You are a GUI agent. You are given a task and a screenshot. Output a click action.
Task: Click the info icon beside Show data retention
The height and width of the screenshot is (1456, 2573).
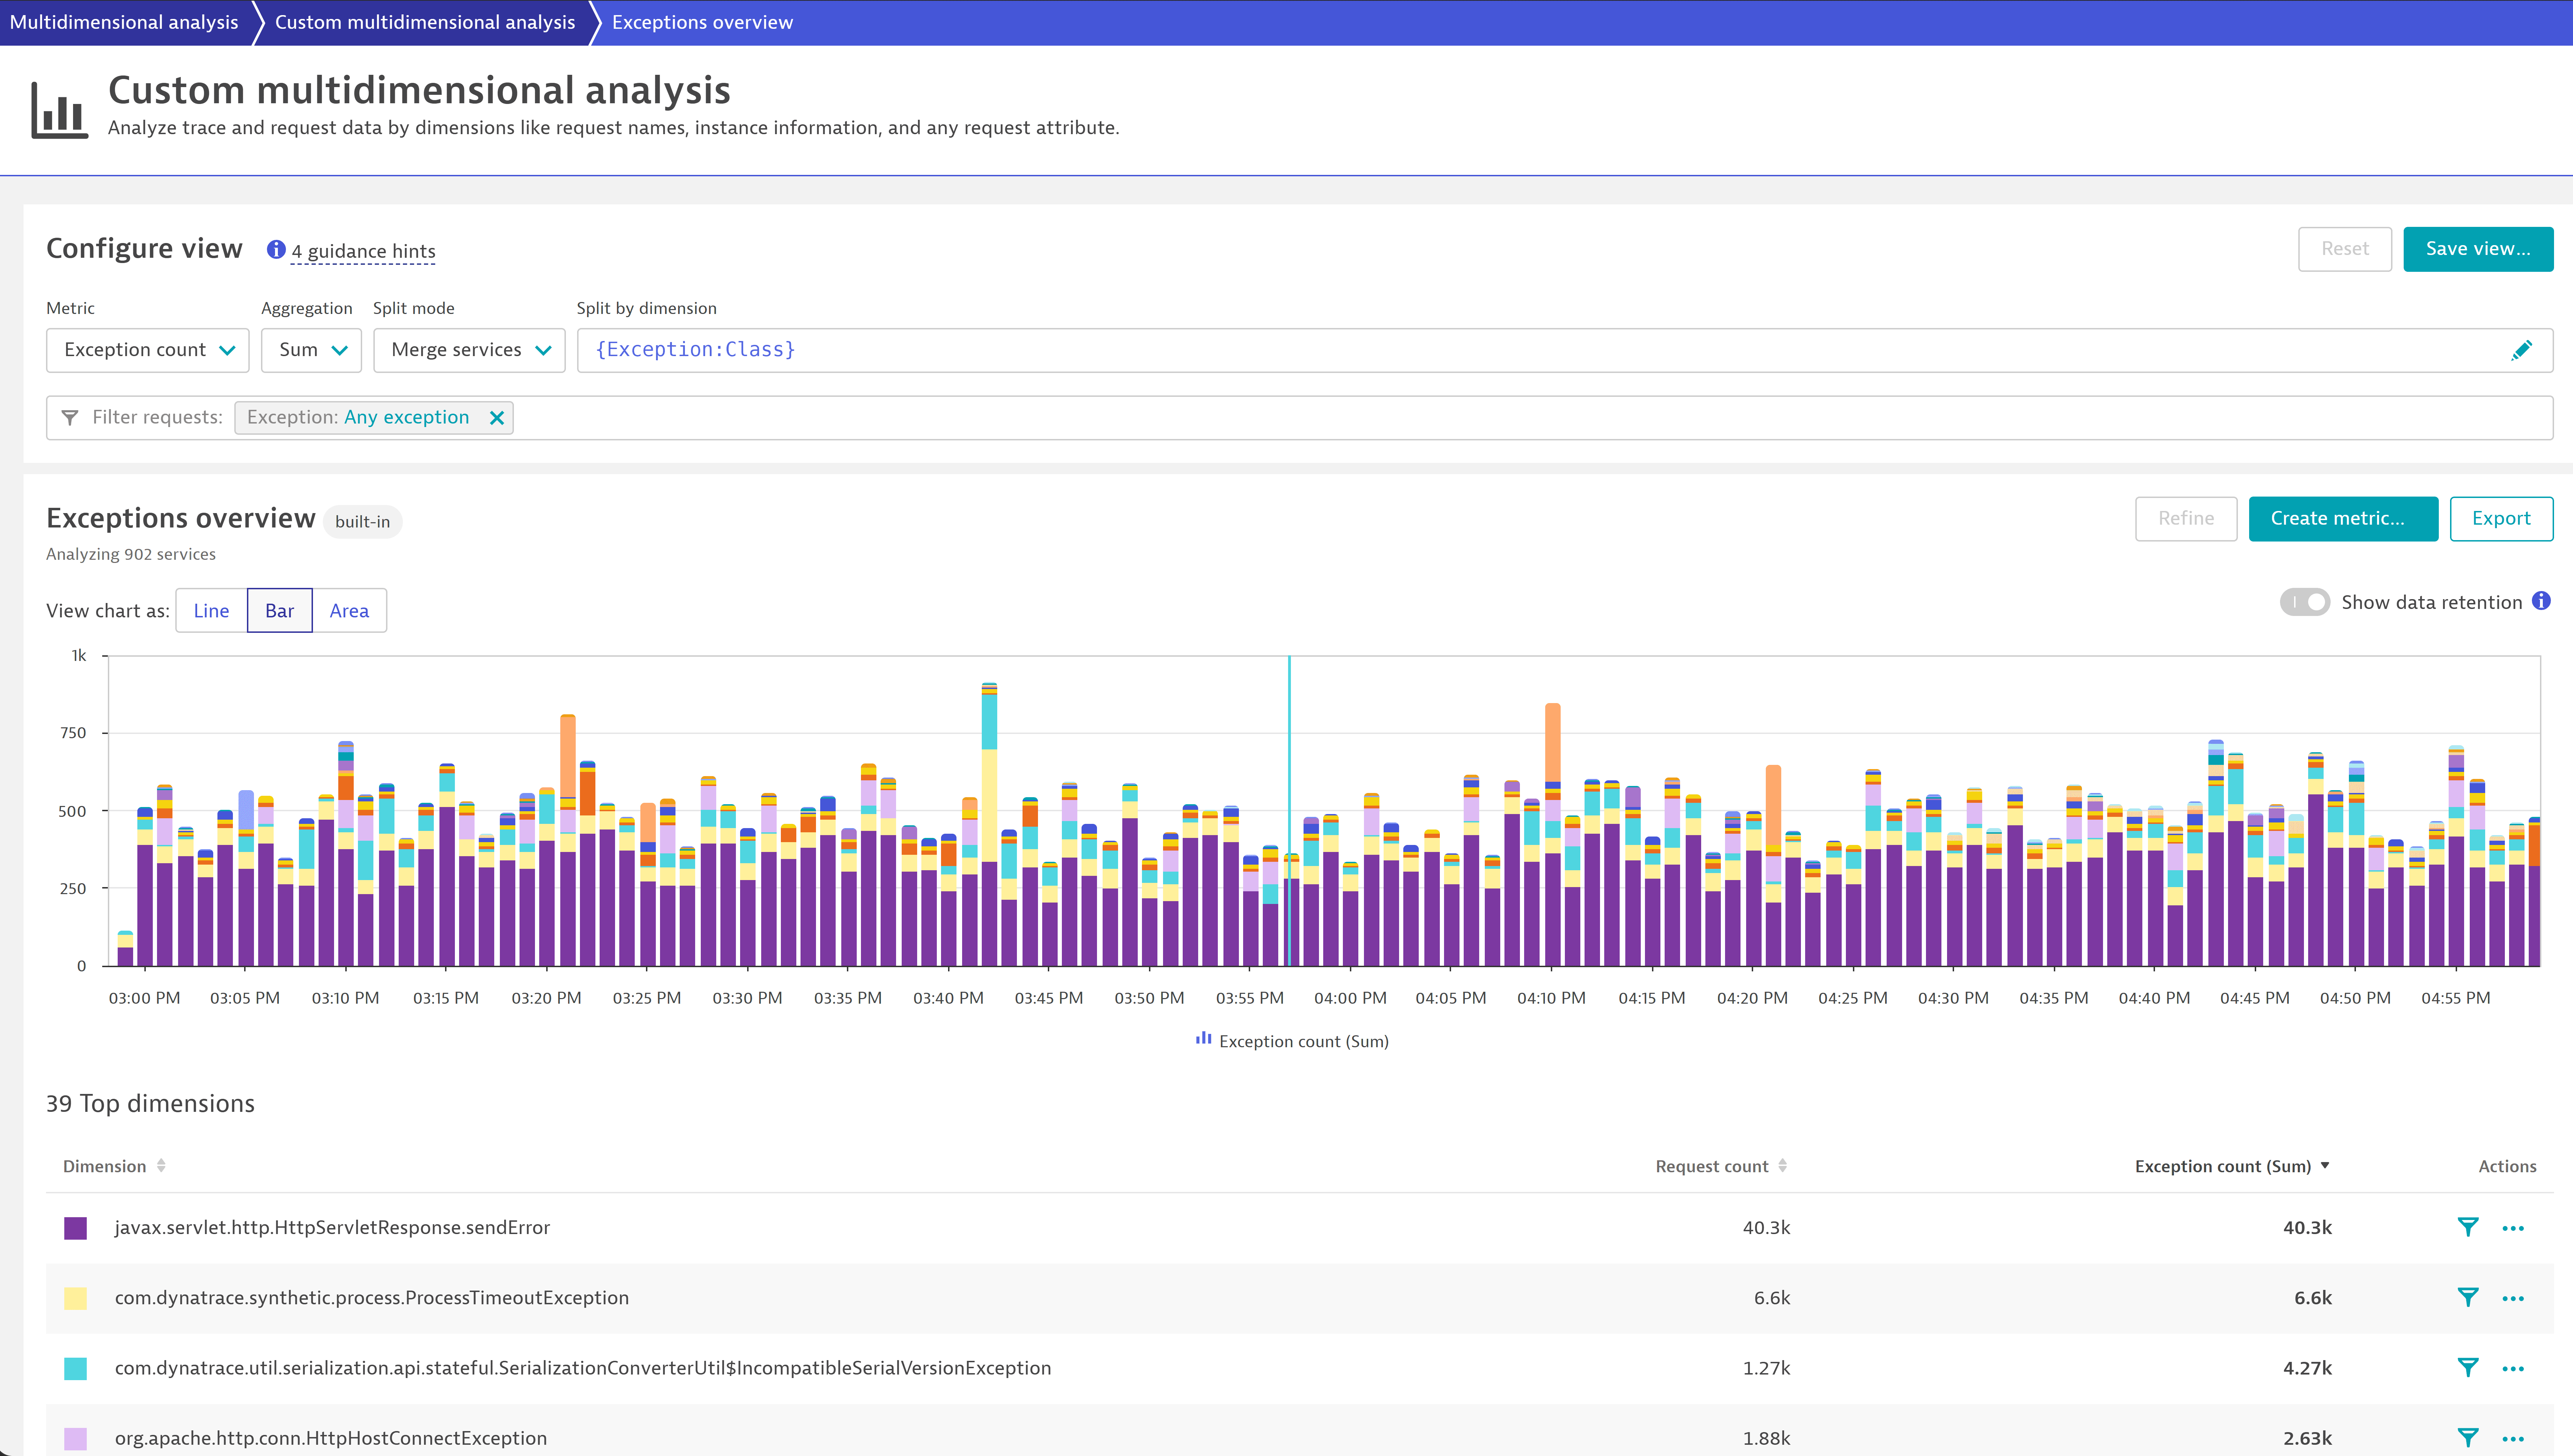(2541, 601)
